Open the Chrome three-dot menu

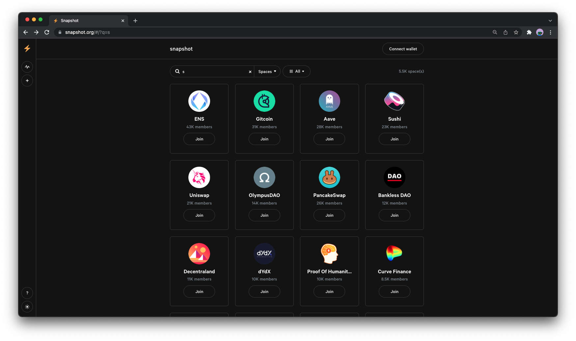(x=550, y=32)
